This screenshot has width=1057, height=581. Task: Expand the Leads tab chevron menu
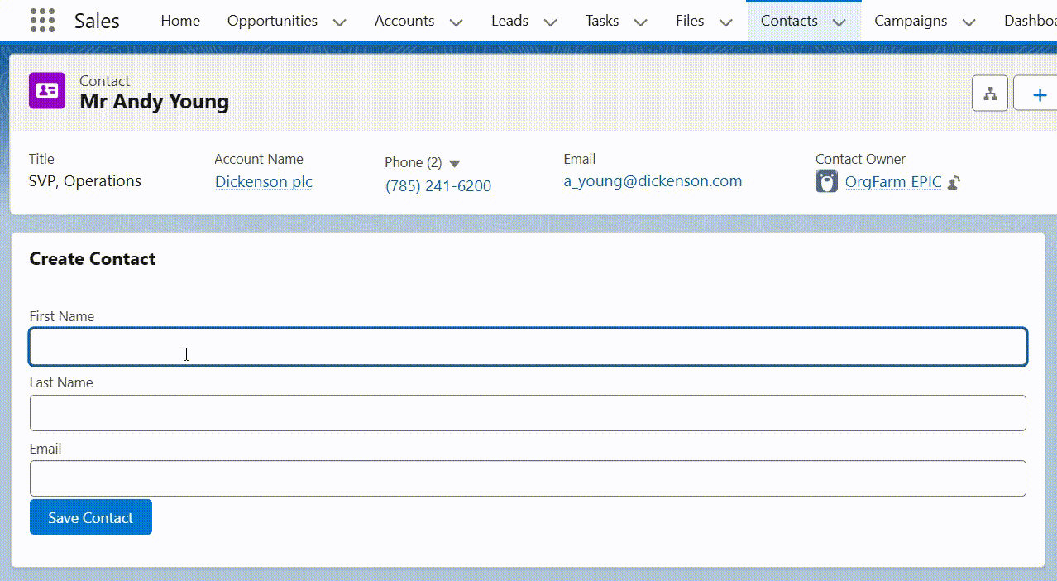pos(550,22)
